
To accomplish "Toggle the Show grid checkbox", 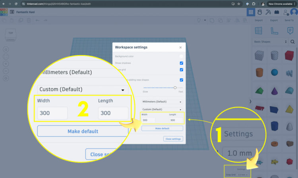I will pyautogui.click(x=181, y=70).
